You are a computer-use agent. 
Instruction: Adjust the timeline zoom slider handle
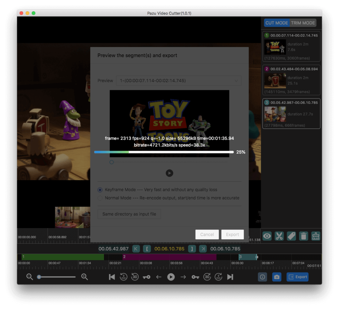pos(39,277)
